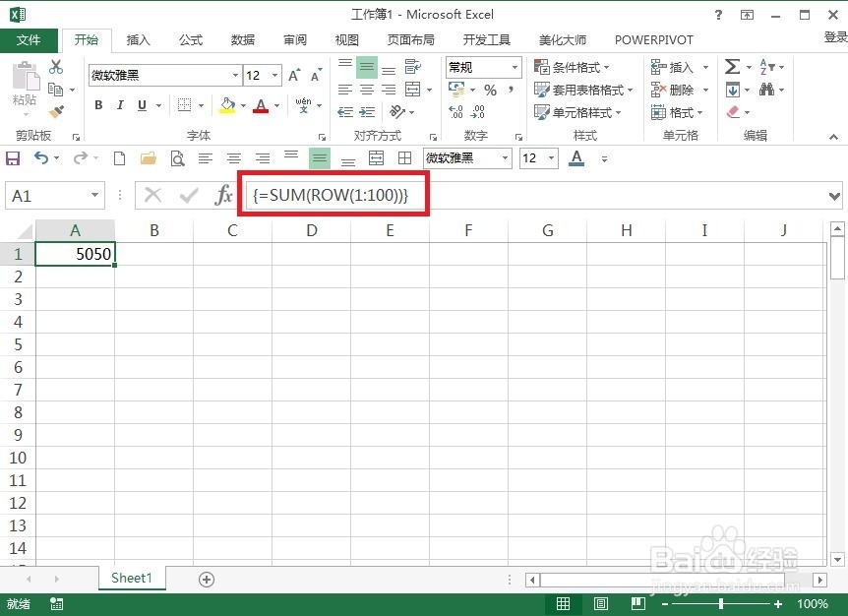This screenshot has width=848, height=616.
Task: Open the 文件 menu
Action: (30, 39)
